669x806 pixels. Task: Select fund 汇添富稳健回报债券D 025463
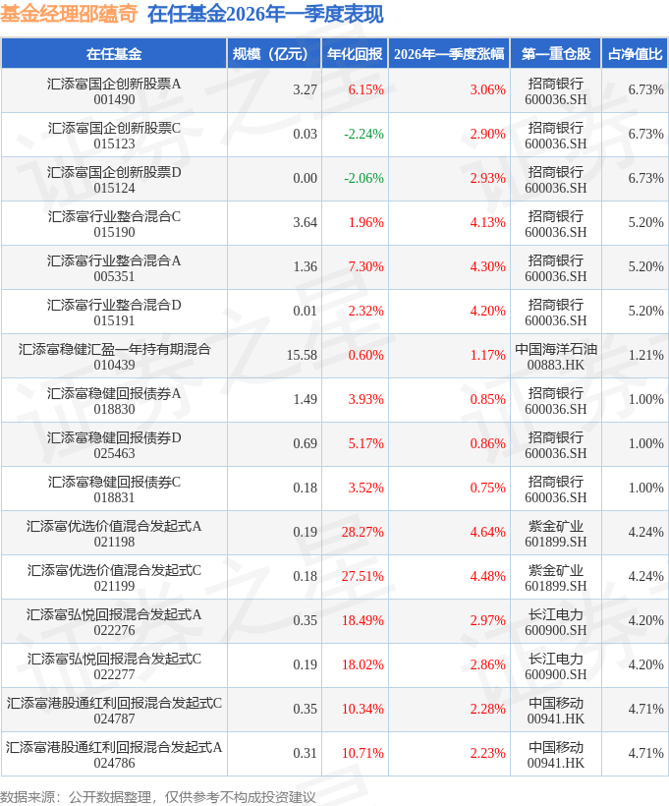click(x=114, y=444)
